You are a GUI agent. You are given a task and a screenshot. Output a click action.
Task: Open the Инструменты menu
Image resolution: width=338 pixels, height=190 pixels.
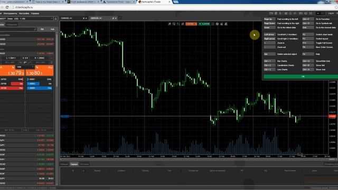(10, 13)
